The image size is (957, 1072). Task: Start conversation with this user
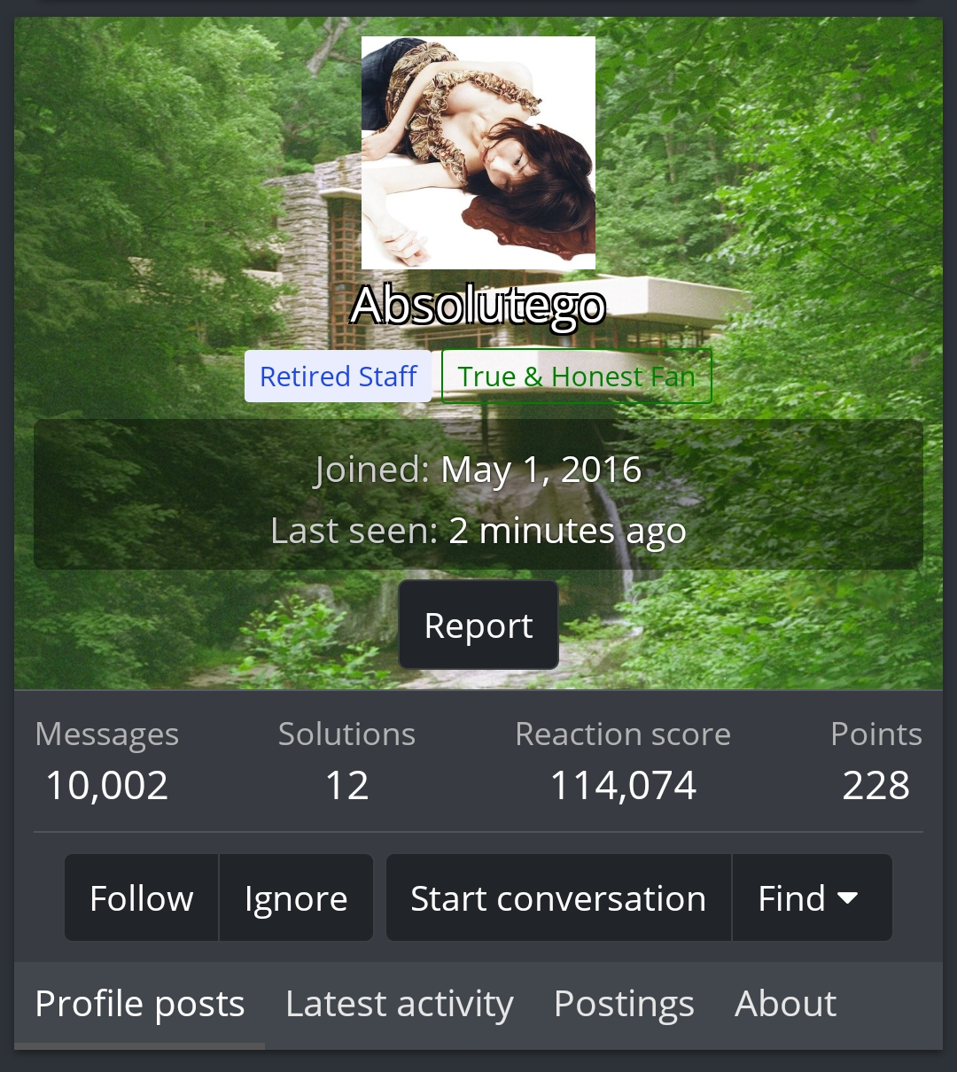point(558,898)
